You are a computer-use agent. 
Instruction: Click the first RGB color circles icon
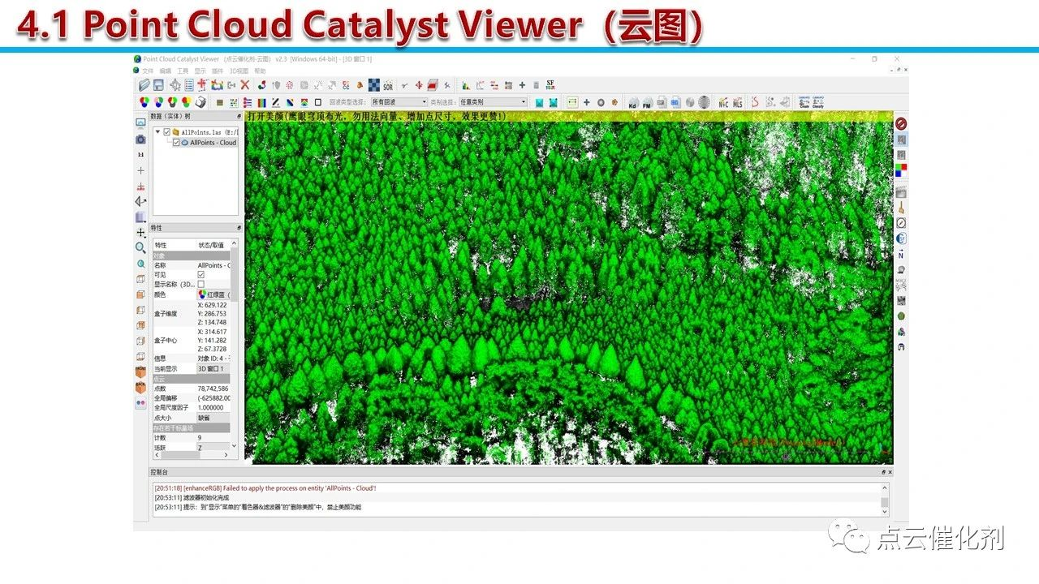pyautogui.click(x=144, y=102)
